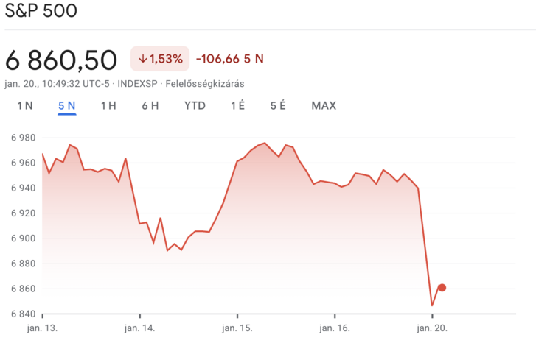Switch to the MAX range tab

click(324, 105)
